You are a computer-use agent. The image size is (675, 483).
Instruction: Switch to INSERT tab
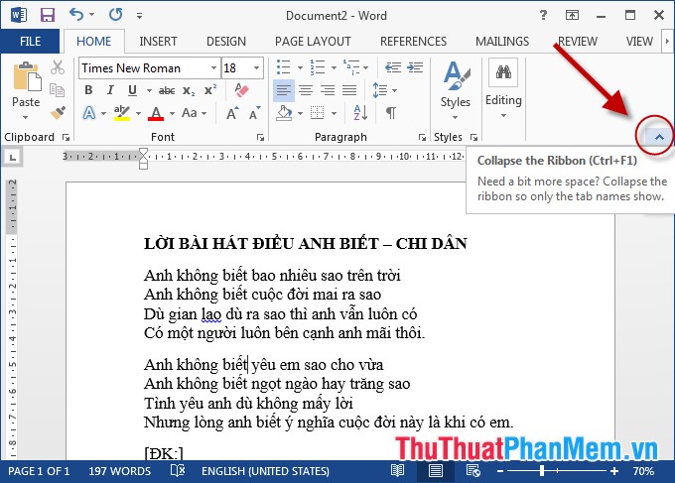[158, 42]
